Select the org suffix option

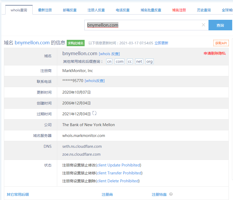pyautogui.click(x=149, y=61)
